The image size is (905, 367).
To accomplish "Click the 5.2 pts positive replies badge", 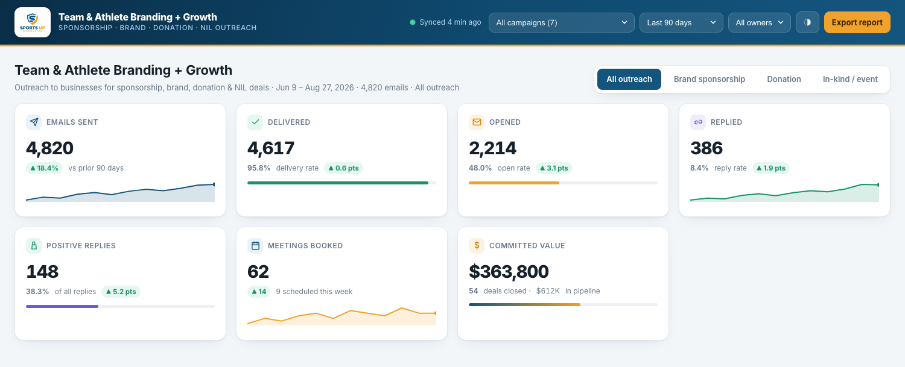I will 121,292.
